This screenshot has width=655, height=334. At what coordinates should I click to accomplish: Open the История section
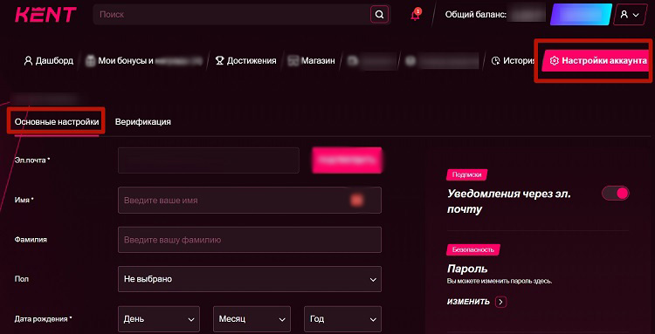[514, 61]
